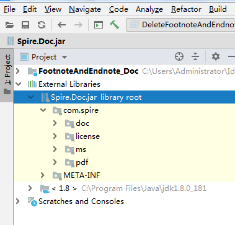
Task: Open the Project view dropdown
Action: pyautogui.click(x=43, y=57)
